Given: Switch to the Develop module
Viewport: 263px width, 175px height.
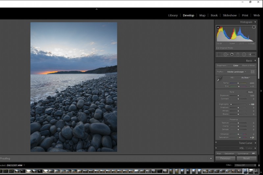Looking at the screenshot, I should click(x=188, y=15).
